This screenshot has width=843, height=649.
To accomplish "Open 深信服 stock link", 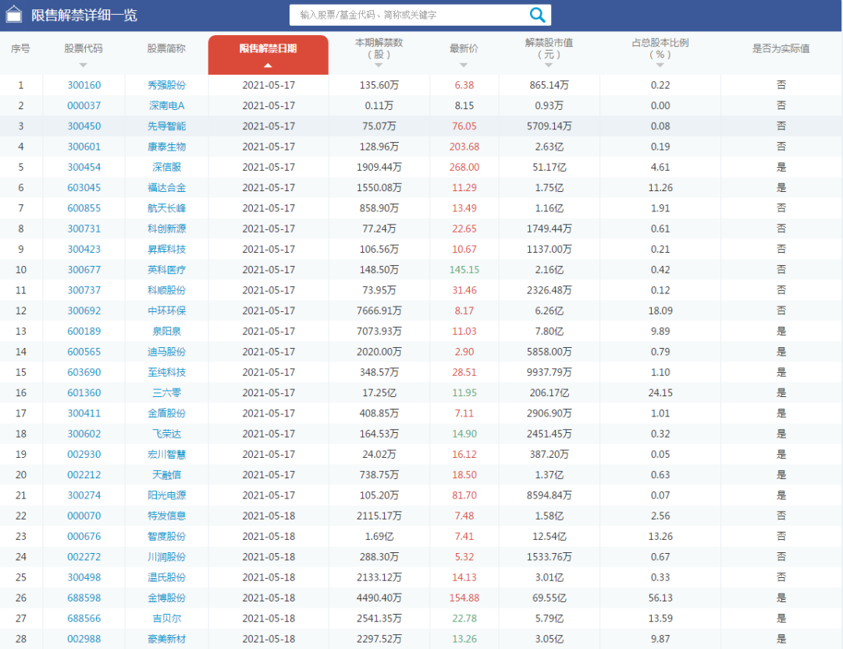I will pos(167,167).
